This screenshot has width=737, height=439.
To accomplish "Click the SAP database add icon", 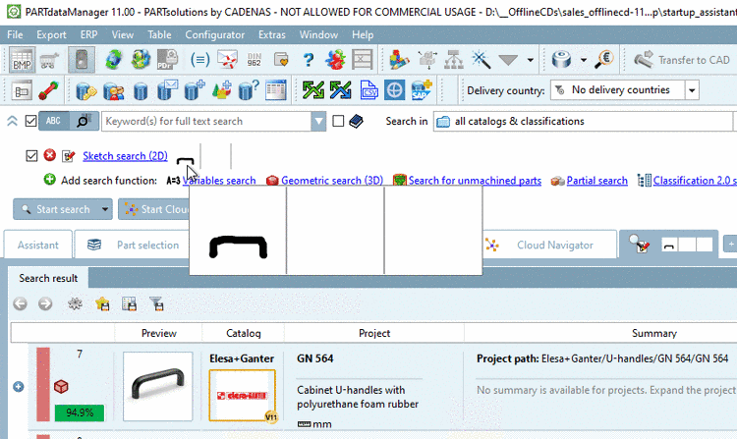I will click(x=422, y=89).
